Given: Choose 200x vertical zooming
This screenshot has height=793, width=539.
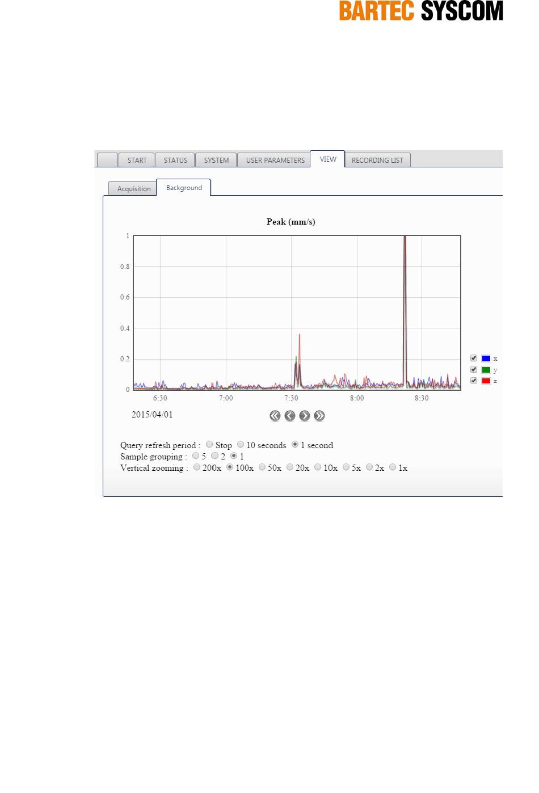Looking at the screenshot, I should pos(197,467).
